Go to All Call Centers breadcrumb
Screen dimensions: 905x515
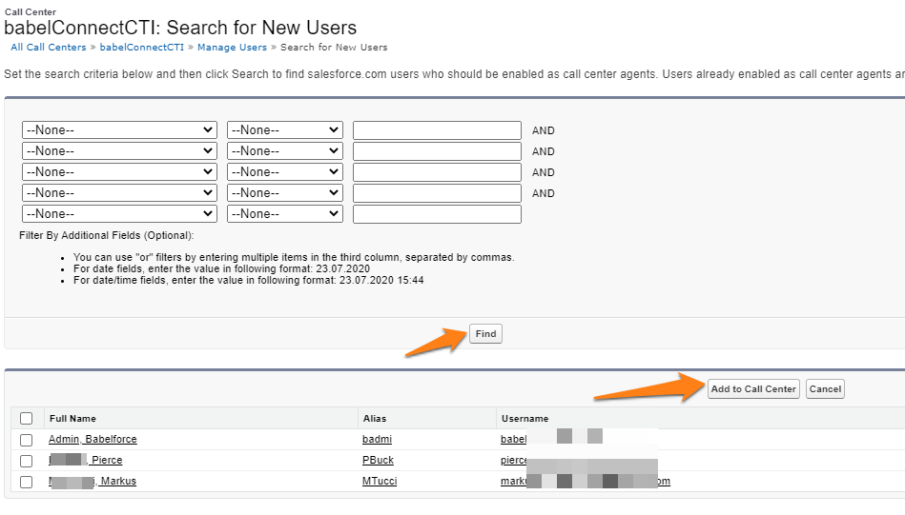click(48, 47)
